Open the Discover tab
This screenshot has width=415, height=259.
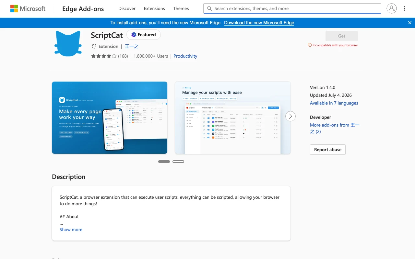pyautogui.click(x=127, y=8)
